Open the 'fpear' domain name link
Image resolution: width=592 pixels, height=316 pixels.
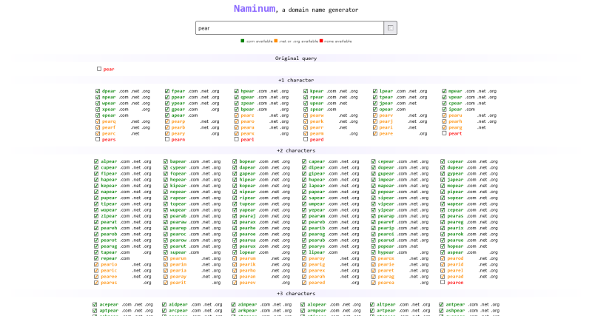tap(178, 91)
